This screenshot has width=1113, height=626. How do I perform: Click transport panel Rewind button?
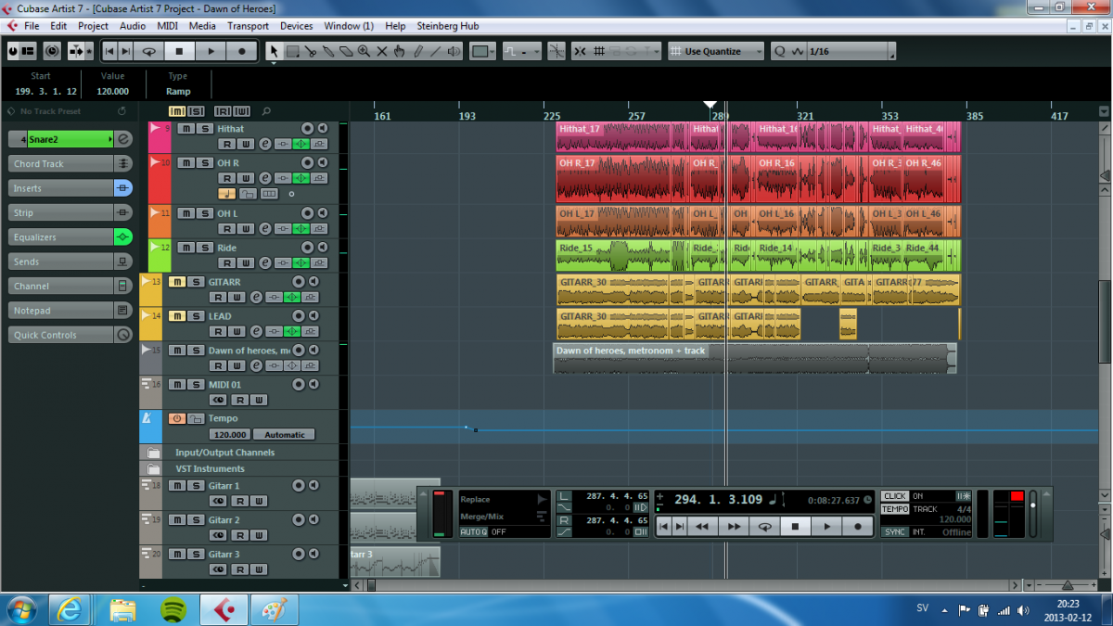[702, 527]
